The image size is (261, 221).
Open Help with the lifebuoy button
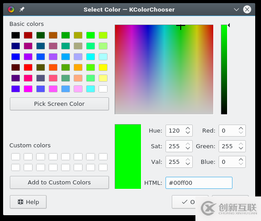pos(28,202)
